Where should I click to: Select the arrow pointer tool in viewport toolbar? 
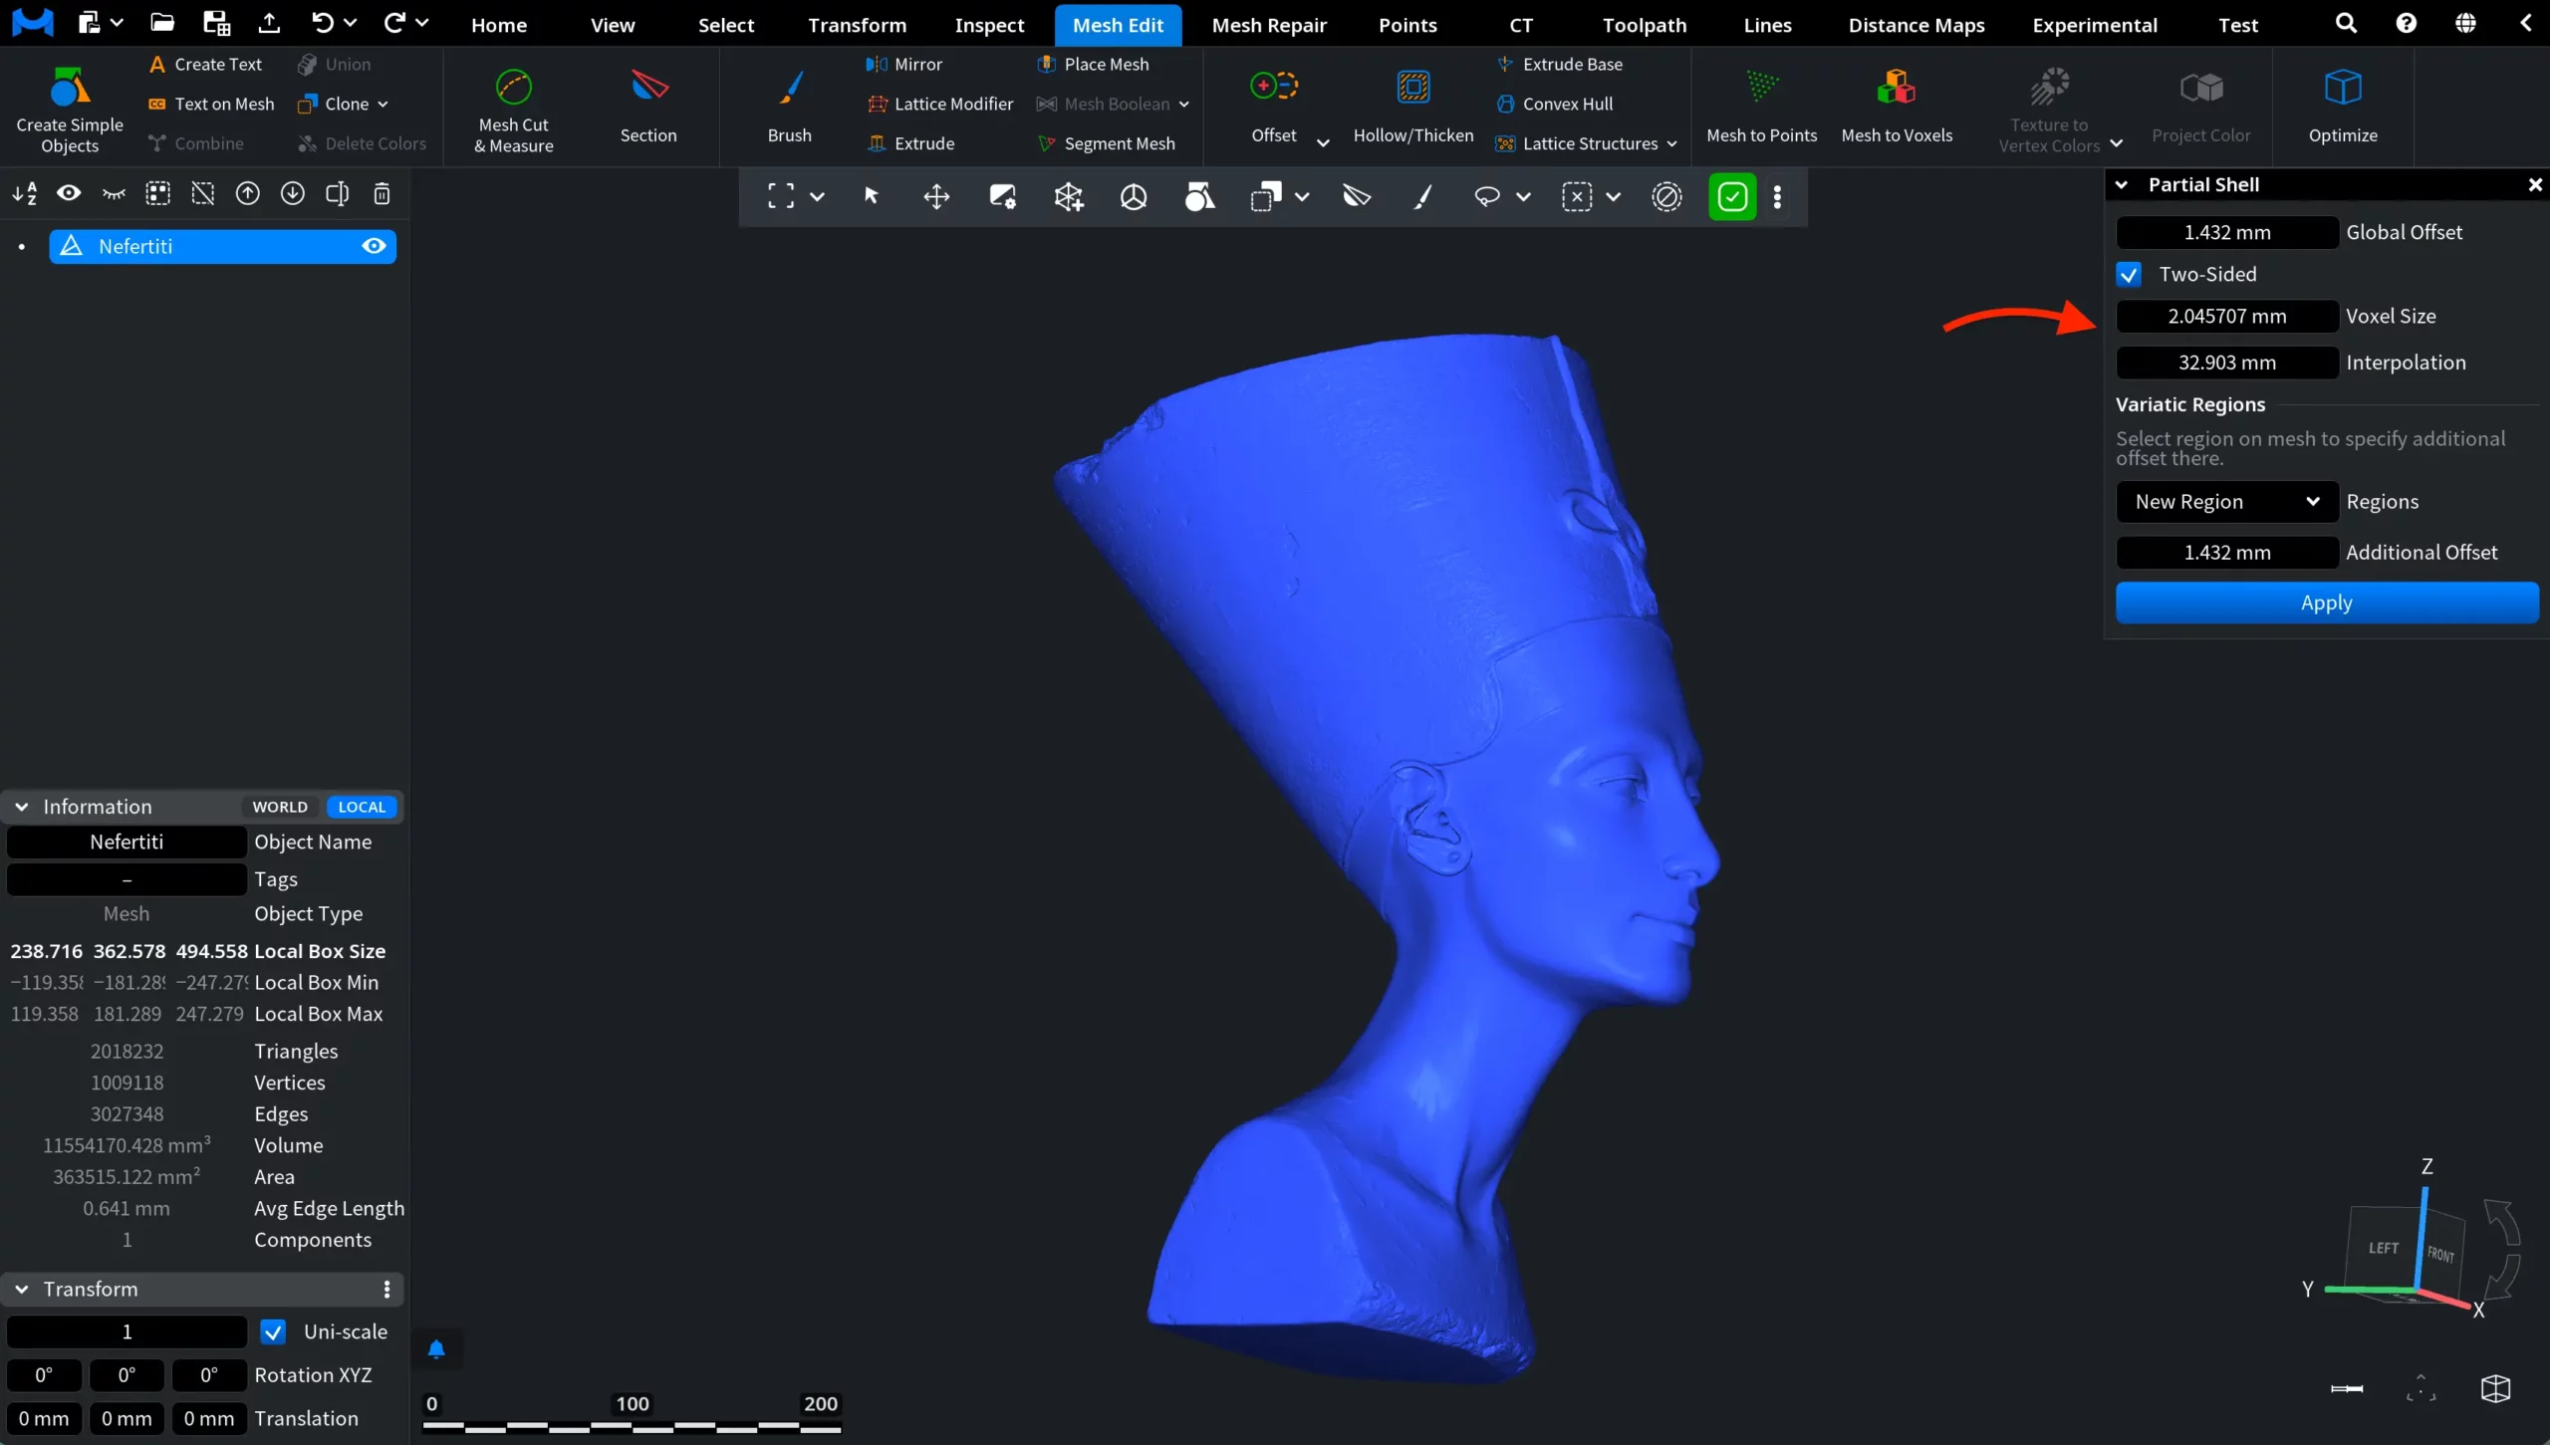[x=872, y=196]
